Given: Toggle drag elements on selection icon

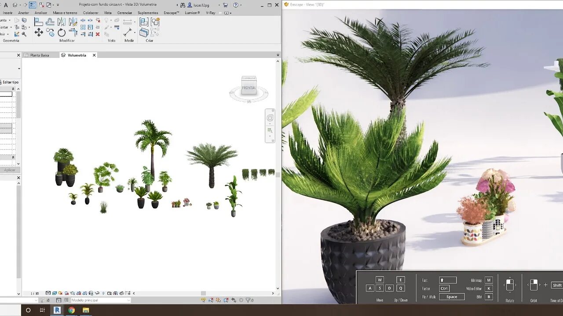Looking at the screenshot, I should [234, 300].
